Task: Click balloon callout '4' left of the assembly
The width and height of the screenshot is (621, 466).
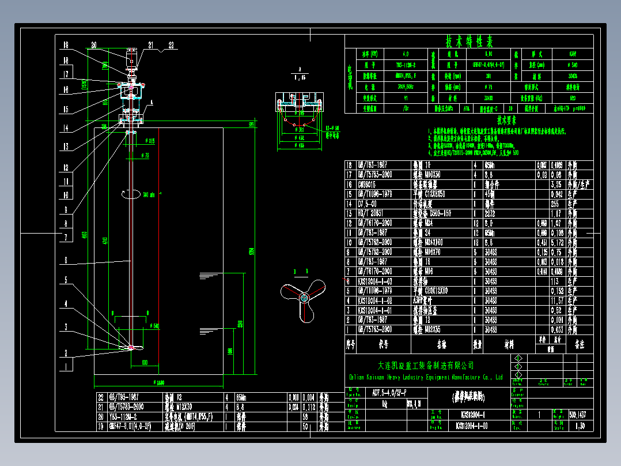Action: 66,304
